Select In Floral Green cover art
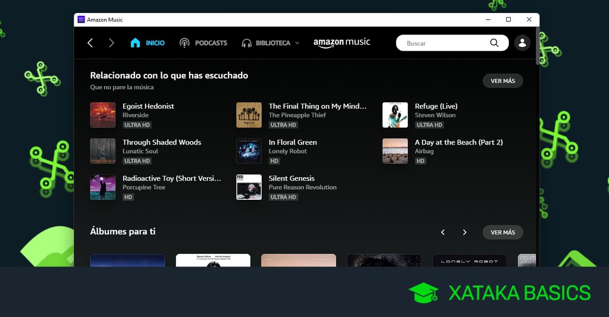Screen dimensions: 609x317 point(249,151)
